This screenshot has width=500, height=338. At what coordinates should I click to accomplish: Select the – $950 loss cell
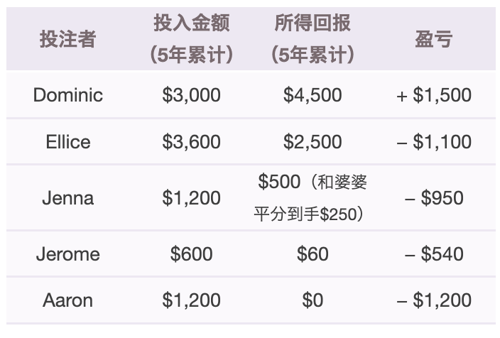pos(434,198)
